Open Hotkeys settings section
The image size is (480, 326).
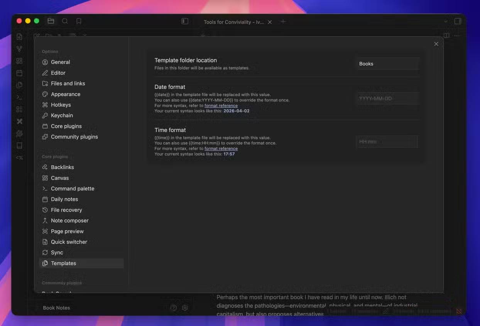pos(81,105)
